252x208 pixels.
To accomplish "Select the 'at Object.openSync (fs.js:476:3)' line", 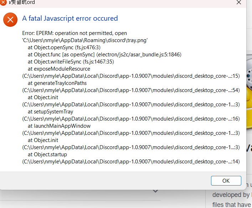I will click(64, 47).
